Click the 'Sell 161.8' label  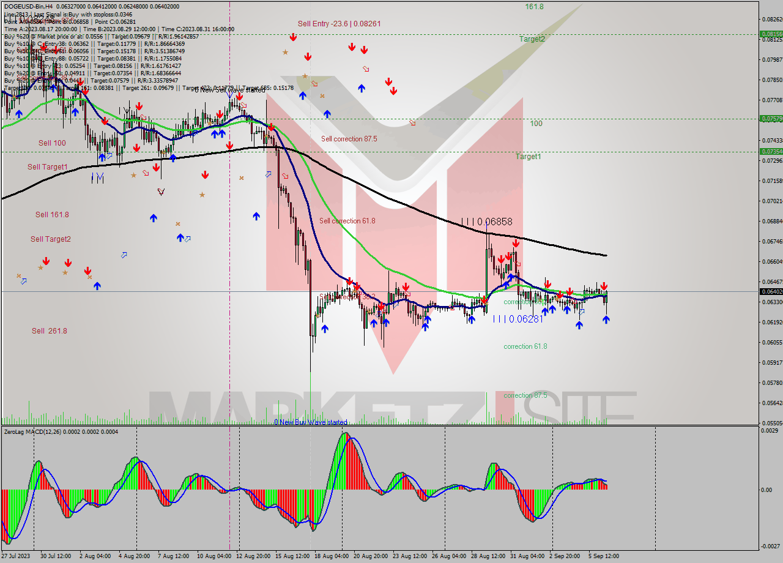[52, 215]
